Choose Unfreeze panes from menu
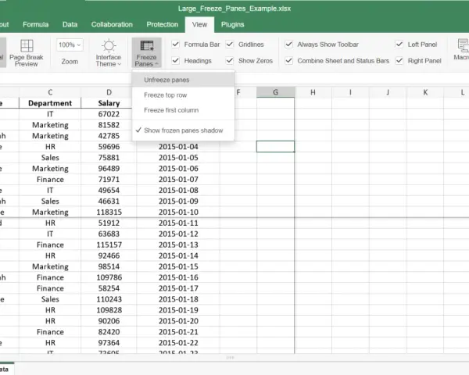The height and width of the screenshot is (375, 469). pyautogui.click(x=183, y=80)
